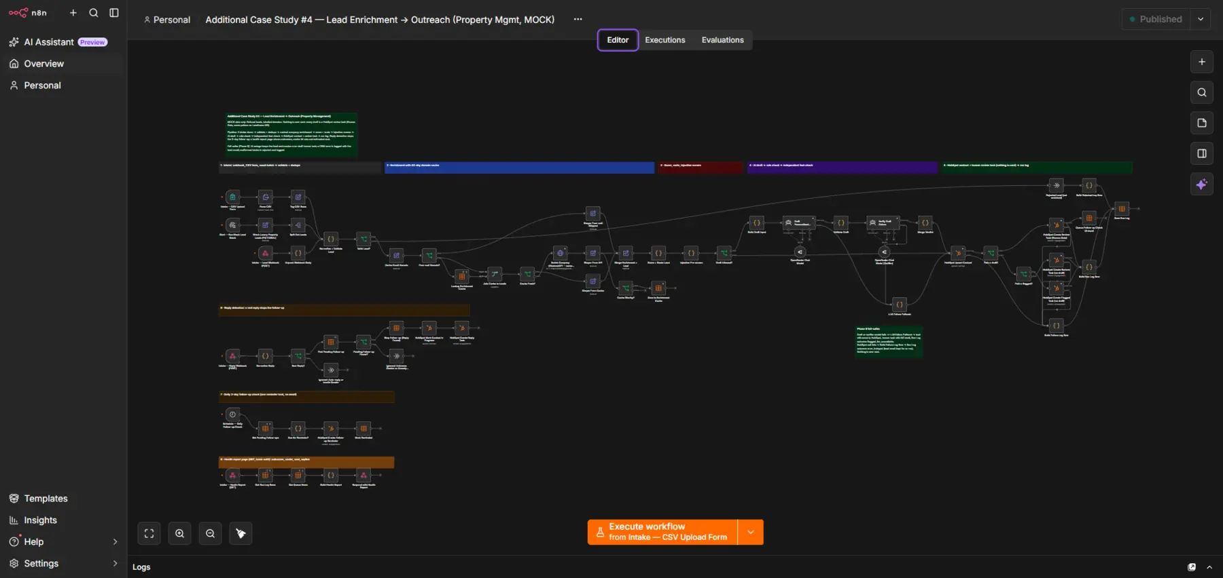Select the Editor tab
This screenshot has height=578, width=1223.
point(618,40)
